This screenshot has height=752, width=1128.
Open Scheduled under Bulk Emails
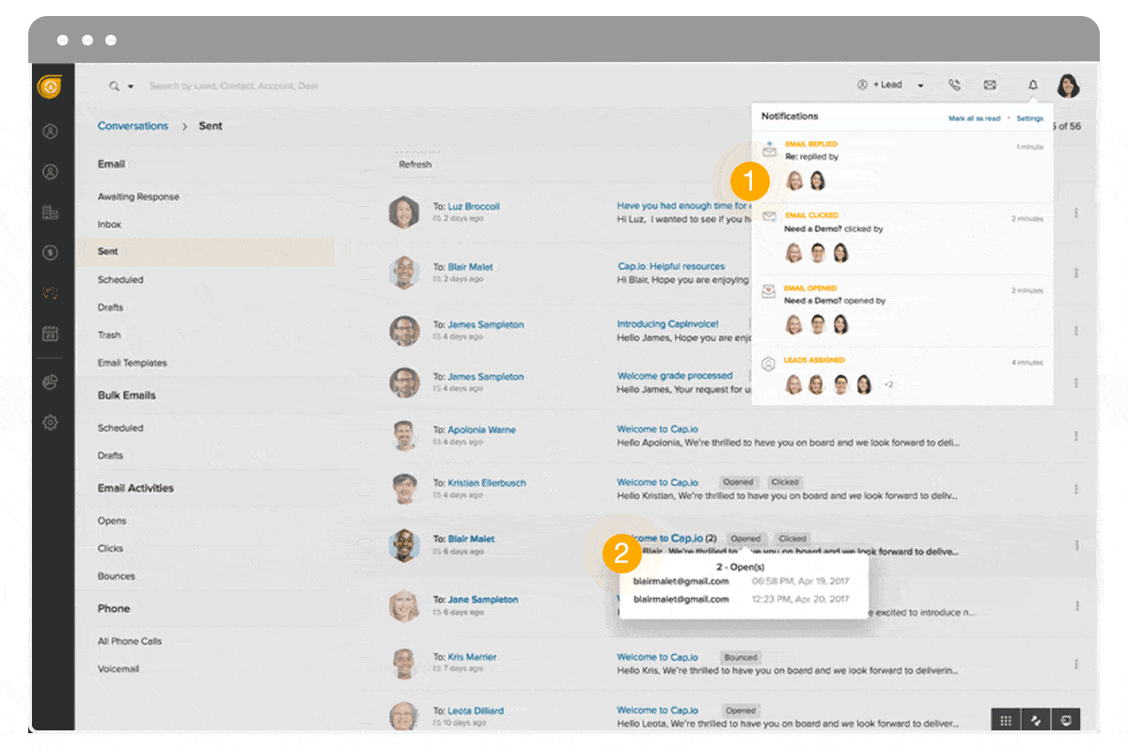[x=120, y=428]
